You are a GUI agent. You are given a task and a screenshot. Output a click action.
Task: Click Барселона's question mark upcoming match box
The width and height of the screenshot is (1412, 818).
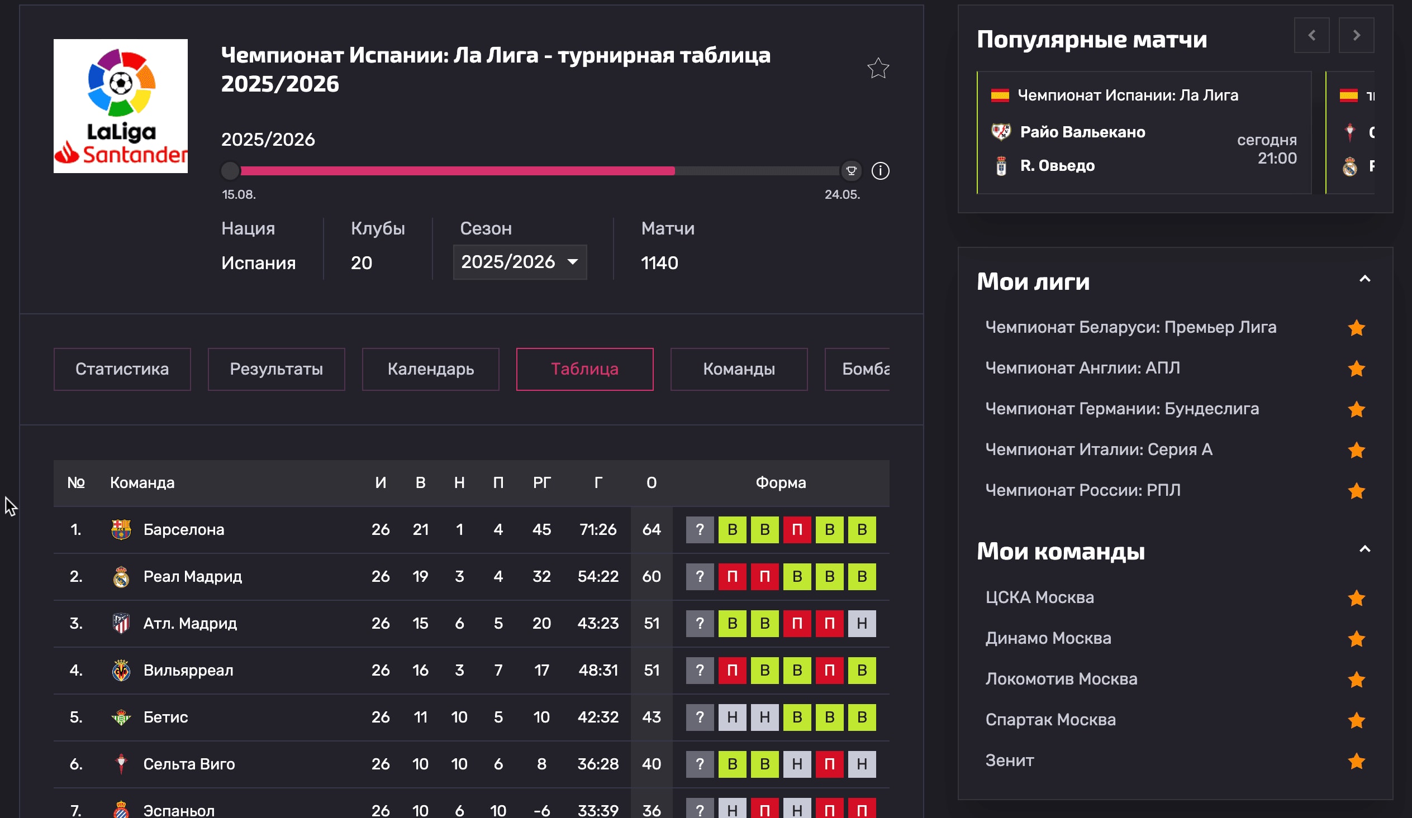coord(700,530)
